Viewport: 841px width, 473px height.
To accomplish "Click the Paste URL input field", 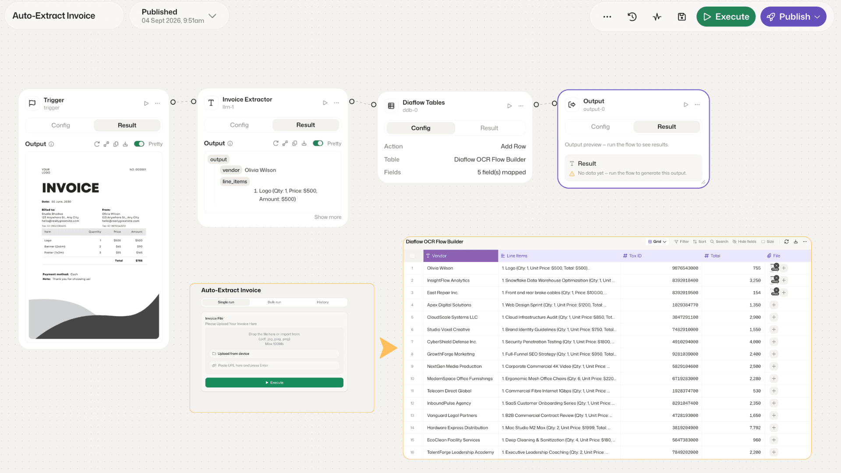I will point(274,366).
